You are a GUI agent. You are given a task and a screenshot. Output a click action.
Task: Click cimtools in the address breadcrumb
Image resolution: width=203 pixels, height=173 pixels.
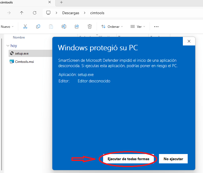coord(97,13)
